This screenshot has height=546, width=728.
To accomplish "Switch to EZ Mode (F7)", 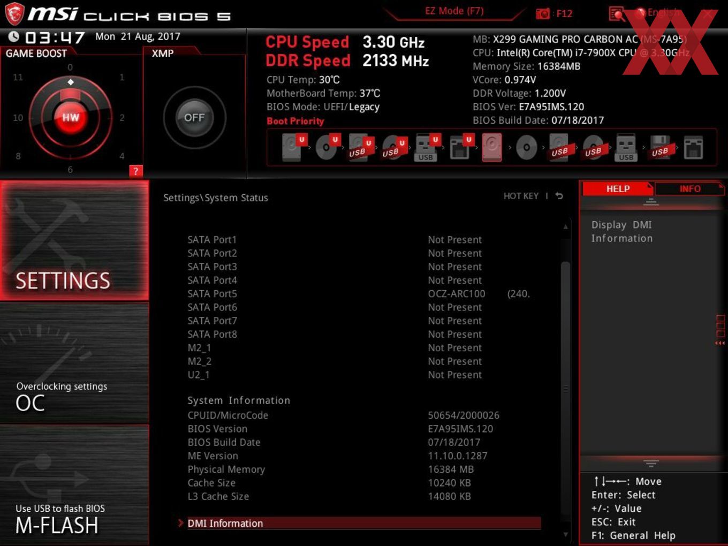I will (x=454, y=11).
